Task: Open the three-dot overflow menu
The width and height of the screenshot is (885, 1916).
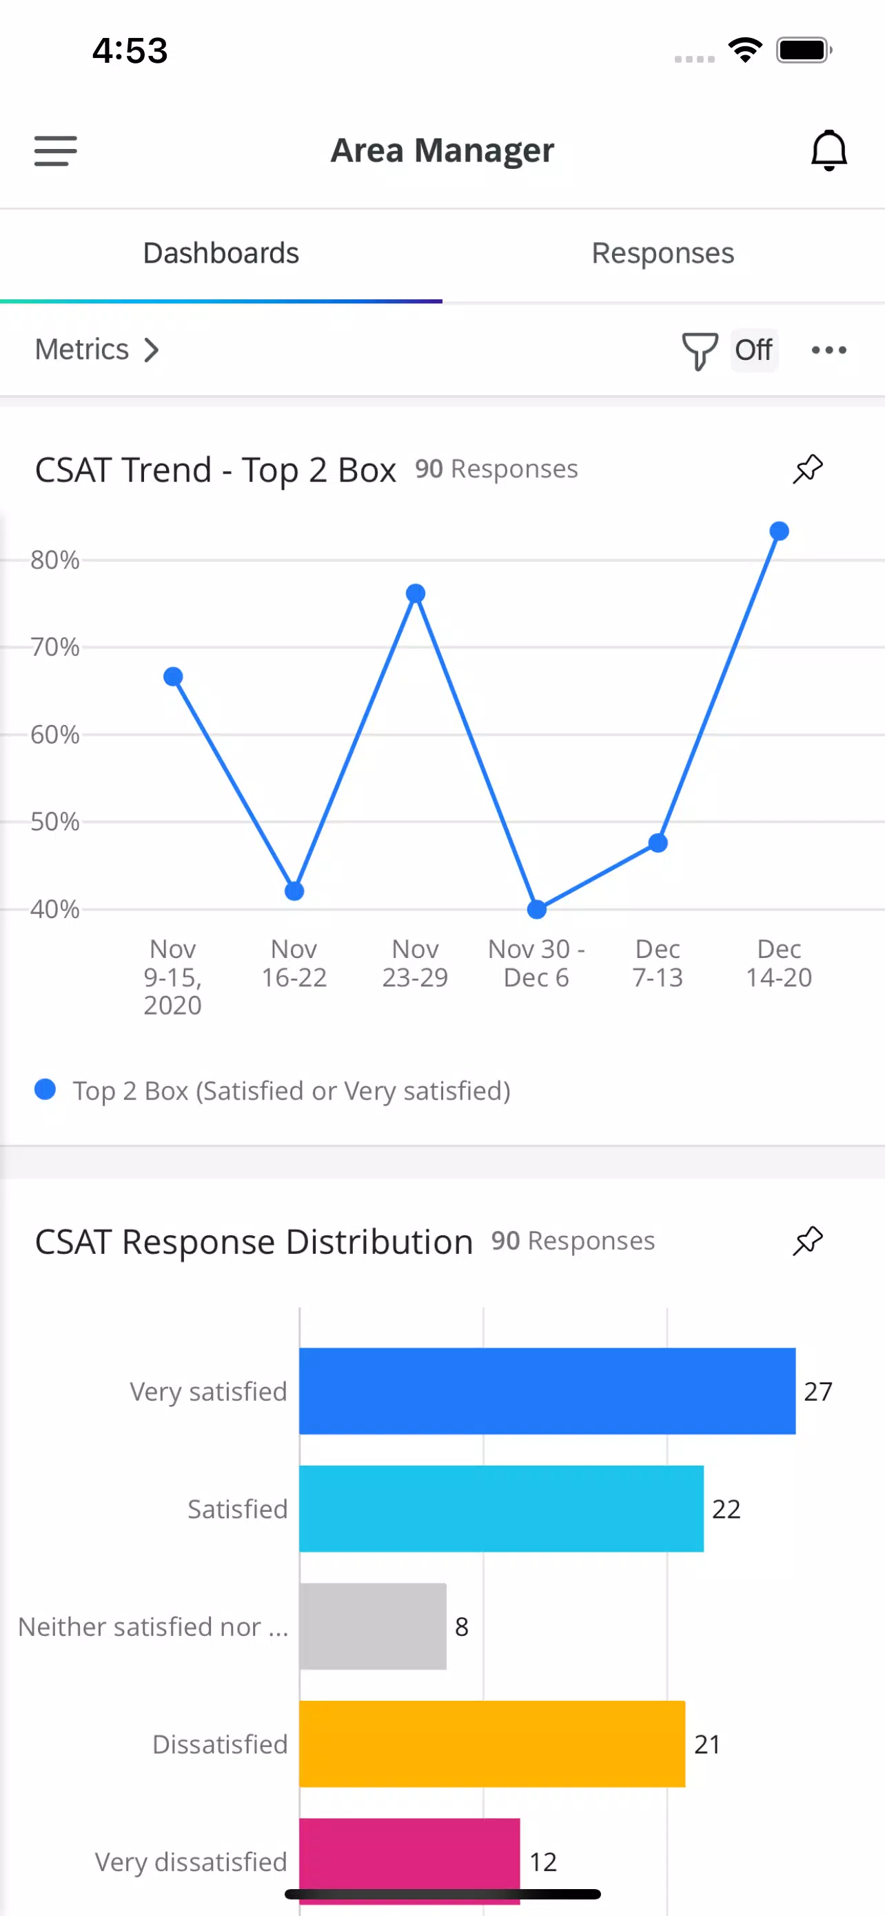Action: [828, 350]
